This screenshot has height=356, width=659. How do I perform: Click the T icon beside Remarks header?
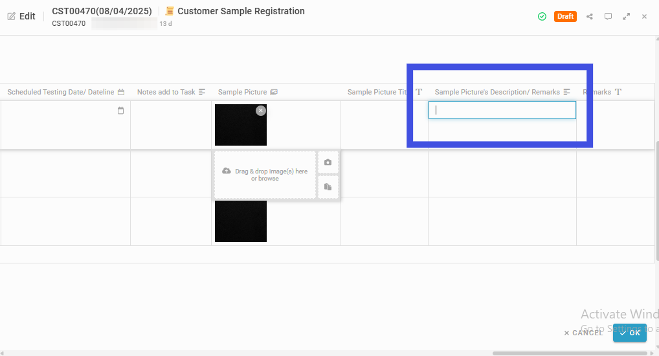click(x=618, y=92)
